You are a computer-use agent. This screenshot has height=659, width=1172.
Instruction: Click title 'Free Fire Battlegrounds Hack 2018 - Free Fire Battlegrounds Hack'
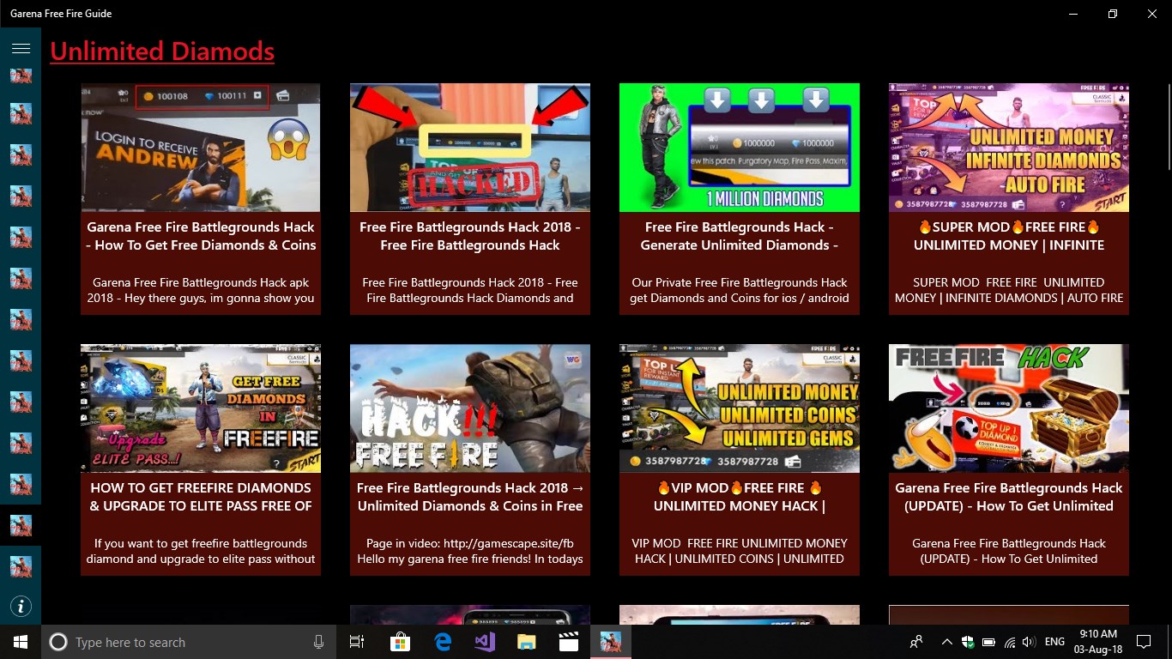[470, 236]
